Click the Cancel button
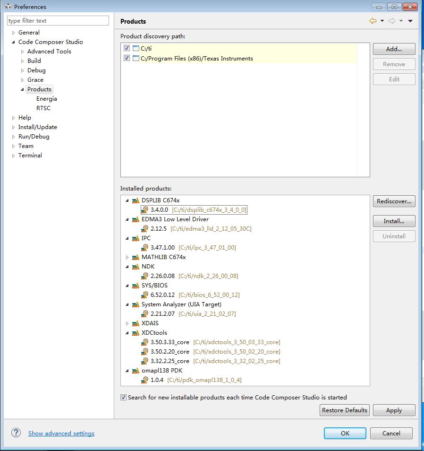The image size is (424, 451). pyautogui.click(x=391, y=433)
